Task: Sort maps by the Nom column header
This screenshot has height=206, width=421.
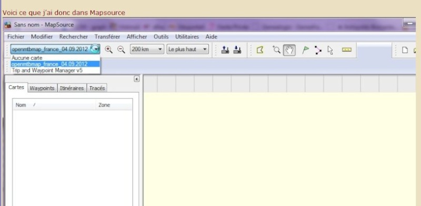Action: [x=54, y=105]
